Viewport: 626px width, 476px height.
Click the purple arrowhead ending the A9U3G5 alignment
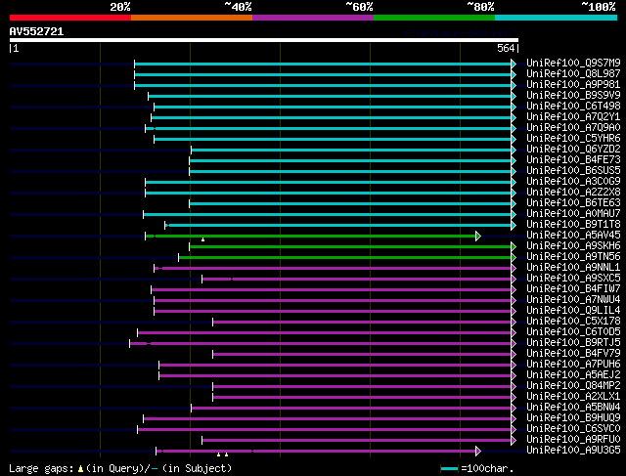[x=478, y=452]
